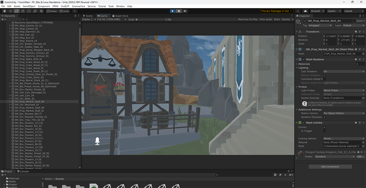Open the Cinemachine menu

coord(79,6)
